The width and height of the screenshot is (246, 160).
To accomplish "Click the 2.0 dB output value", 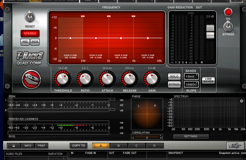I will click(x=210, y=16).
